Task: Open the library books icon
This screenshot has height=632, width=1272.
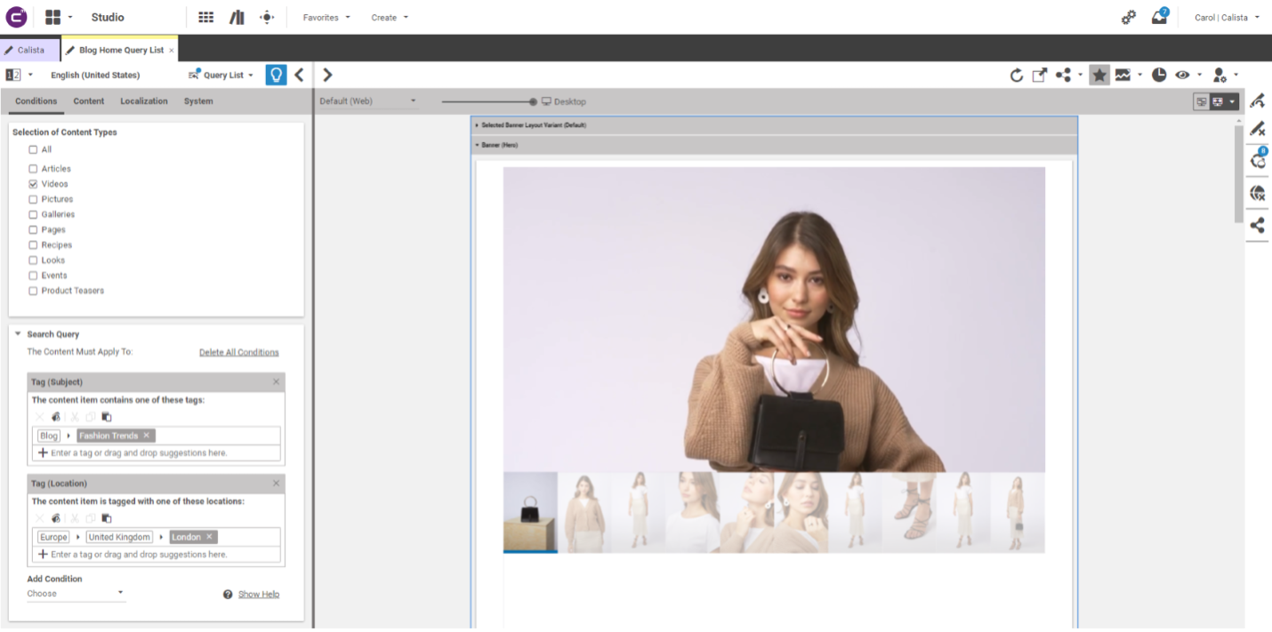Action: point(237,17)
